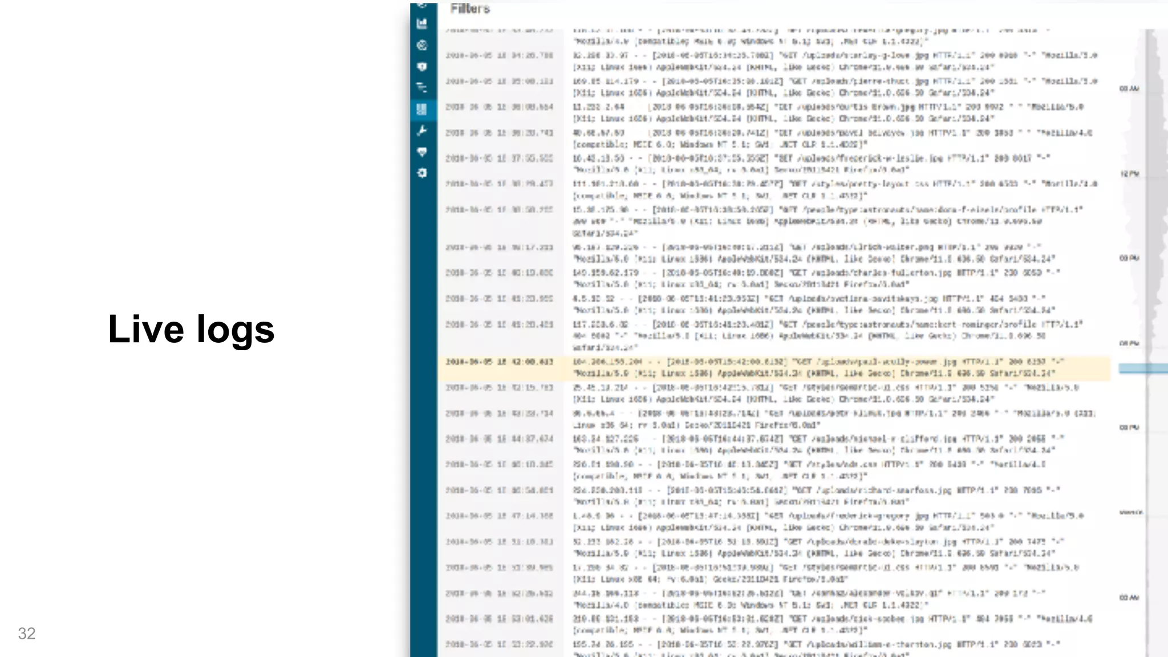The image size is (1168, 657).
Task: Click the partially visible top sidebar icon
Action: pyautogui.click(x=422, y=6)
